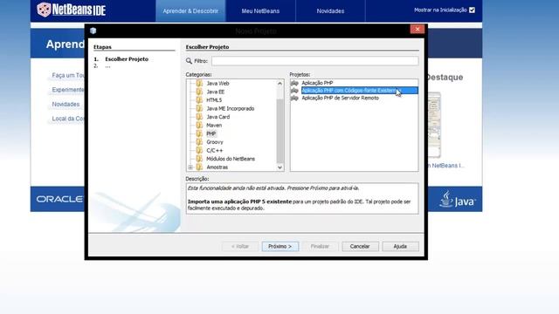
Task: Select the Maven category
Action: click(x=214, y=125)
